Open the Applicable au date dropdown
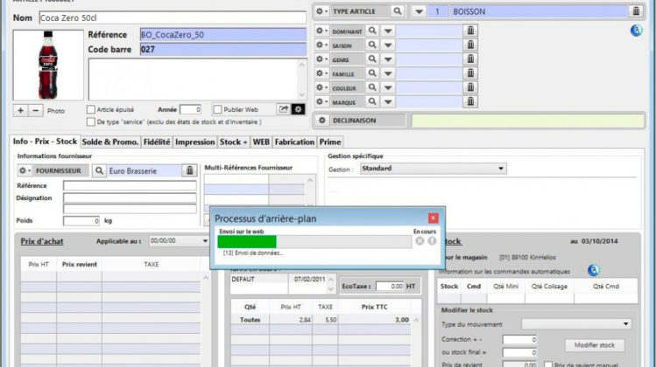Screen dimensions: 656x367 pyautogui.click(x=180, y=241)
